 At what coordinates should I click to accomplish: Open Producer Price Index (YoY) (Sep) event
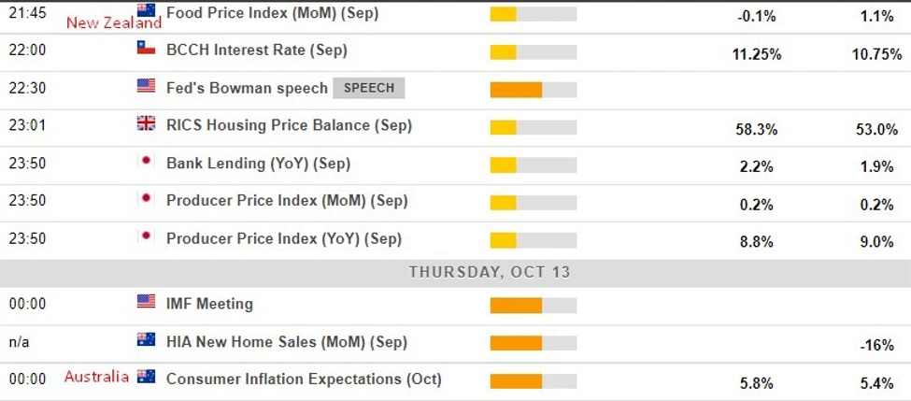click(x=283, y=238)
